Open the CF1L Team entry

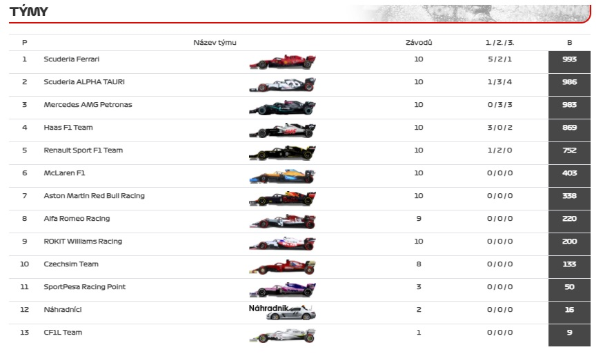[x=63, y=333]
